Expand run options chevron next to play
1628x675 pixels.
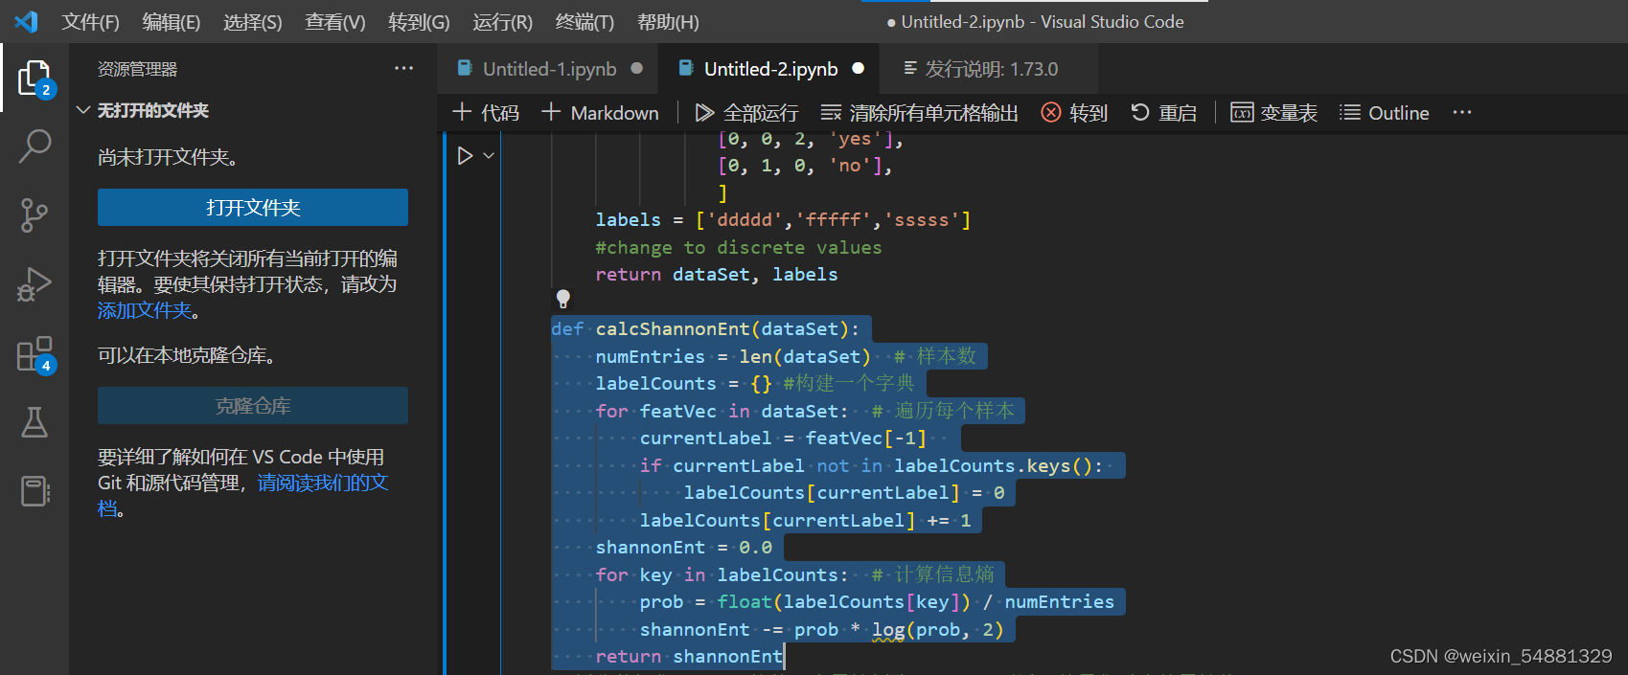click(x=489, y=155)
